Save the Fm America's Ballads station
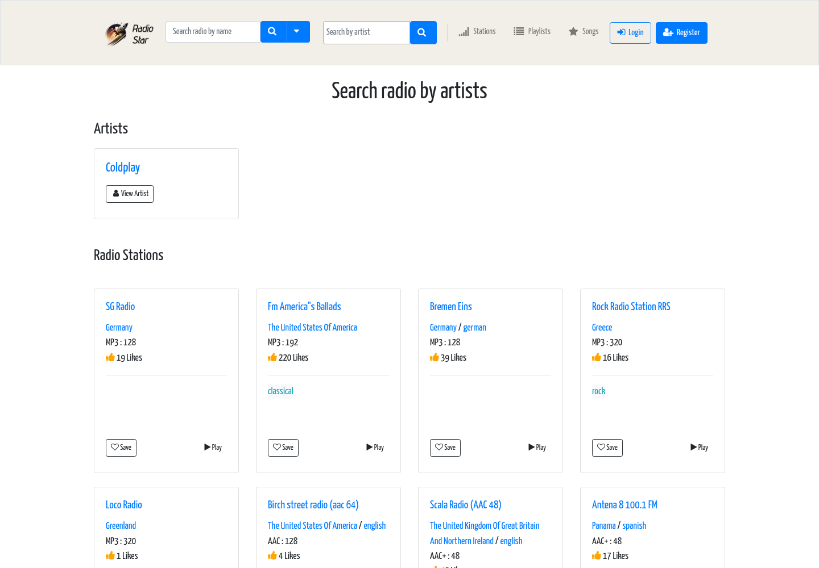 click(x=283, y=448)
